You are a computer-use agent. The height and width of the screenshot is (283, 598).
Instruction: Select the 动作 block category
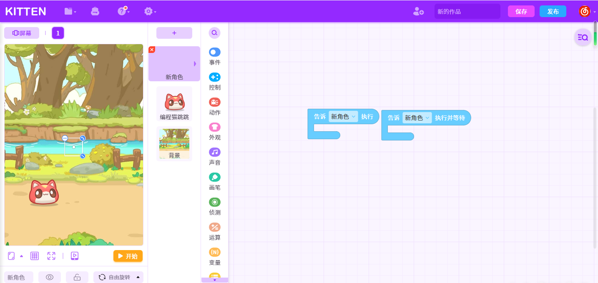215,107
